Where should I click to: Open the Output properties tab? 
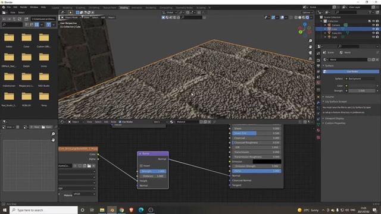(x=318, y=66)
